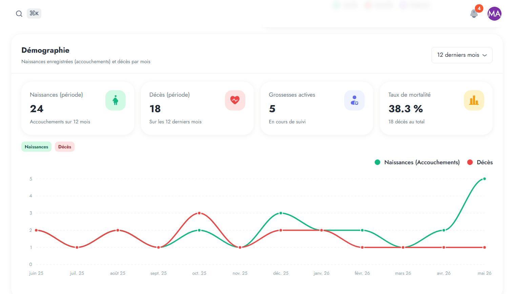Open the notifications bell icon
Screen dimensions: 514x294
[474, 14]
